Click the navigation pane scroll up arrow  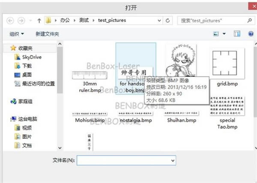click(60, 44)
